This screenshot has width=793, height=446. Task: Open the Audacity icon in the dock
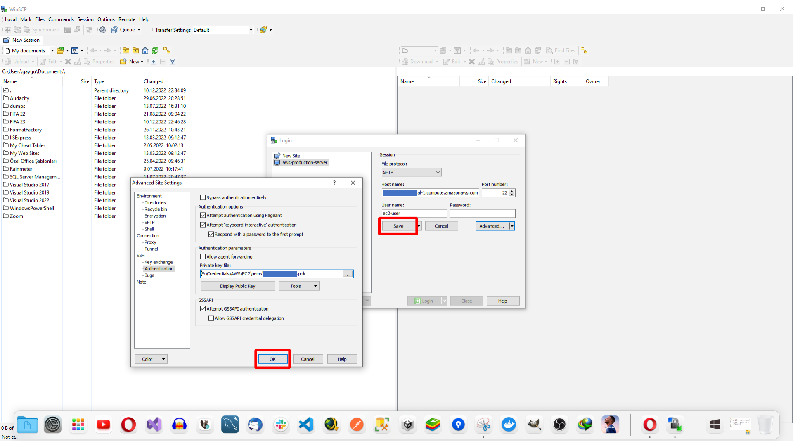point(179,425)
